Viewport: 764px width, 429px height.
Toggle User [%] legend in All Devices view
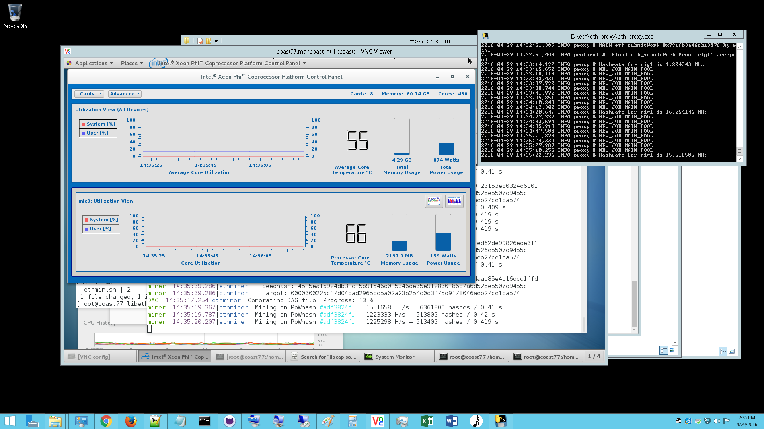point(98,133)
